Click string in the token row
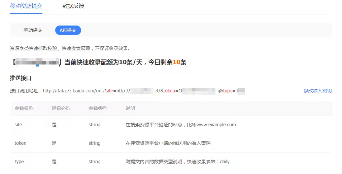This screenshot has width=342, height=174. (95, 143)
